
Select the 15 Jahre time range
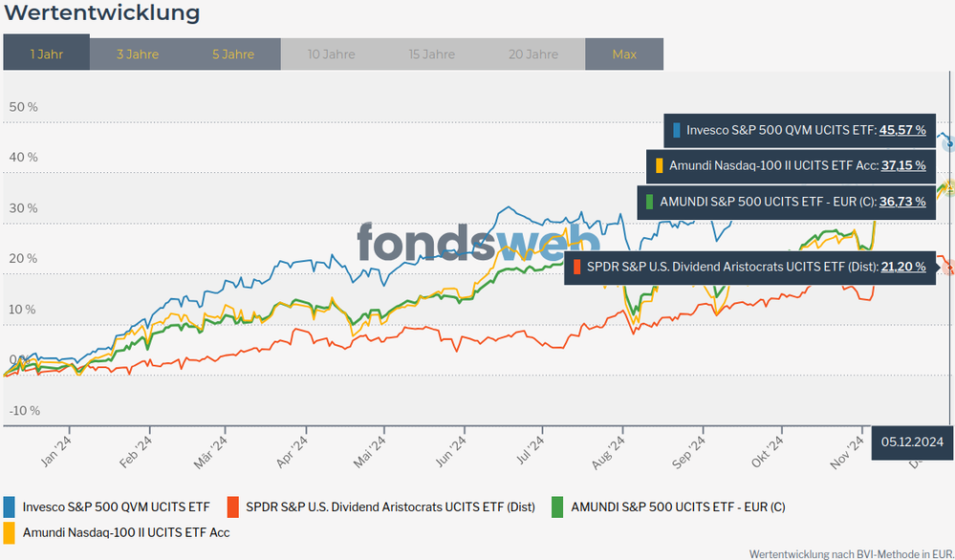431,54
